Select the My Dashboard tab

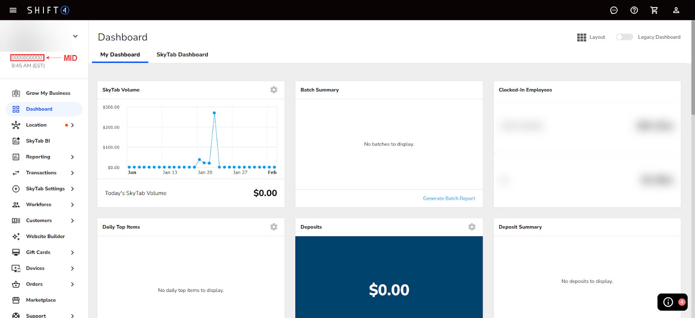point(120,55)
